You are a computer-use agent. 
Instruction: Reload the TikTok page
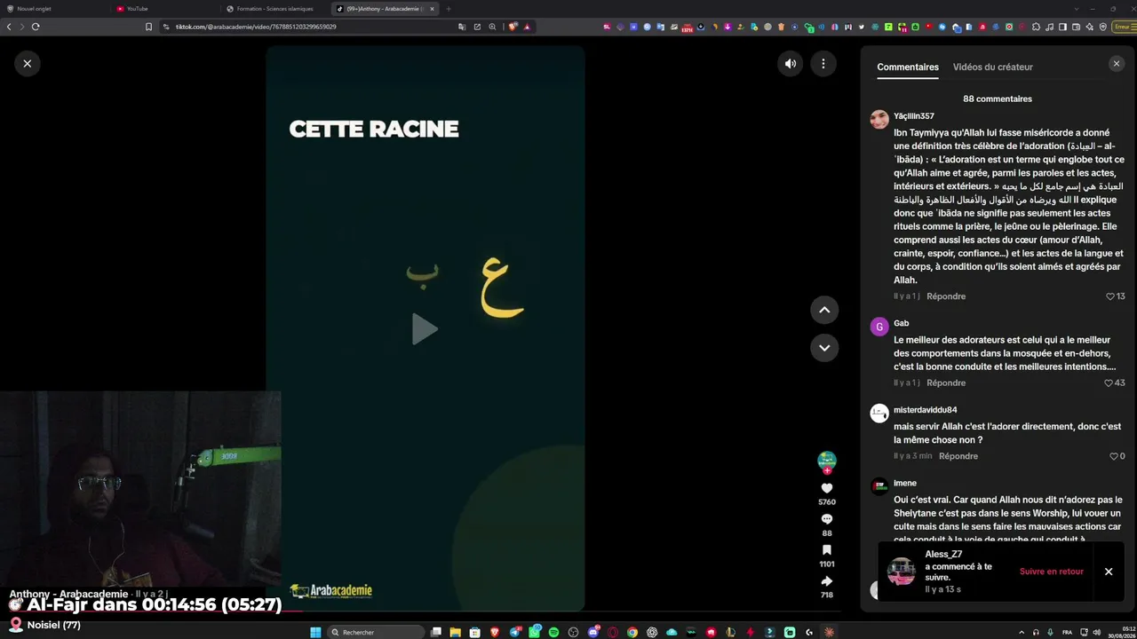coord(36,27)
